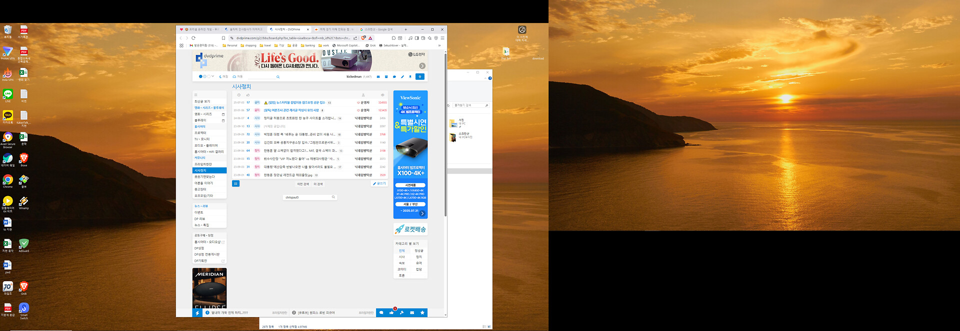Click the header search input field
The height and width of the screenshot is (331, 960).
pos(261,77)
